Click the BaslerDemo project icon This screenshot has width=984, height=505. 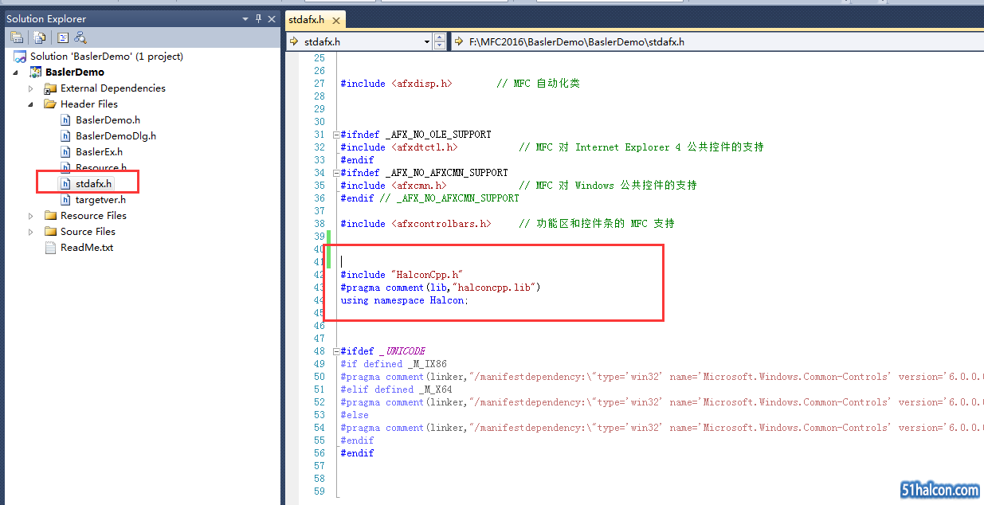36,72
